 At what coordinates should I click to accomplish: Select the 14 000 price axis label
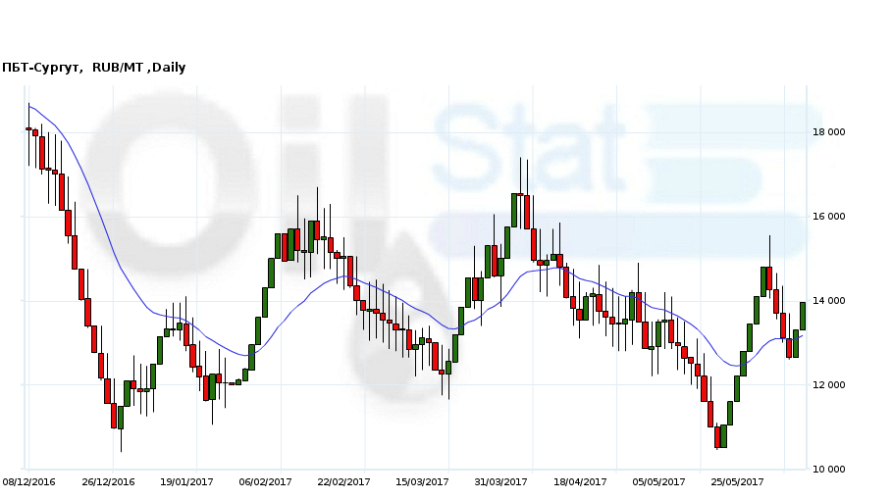828,301
